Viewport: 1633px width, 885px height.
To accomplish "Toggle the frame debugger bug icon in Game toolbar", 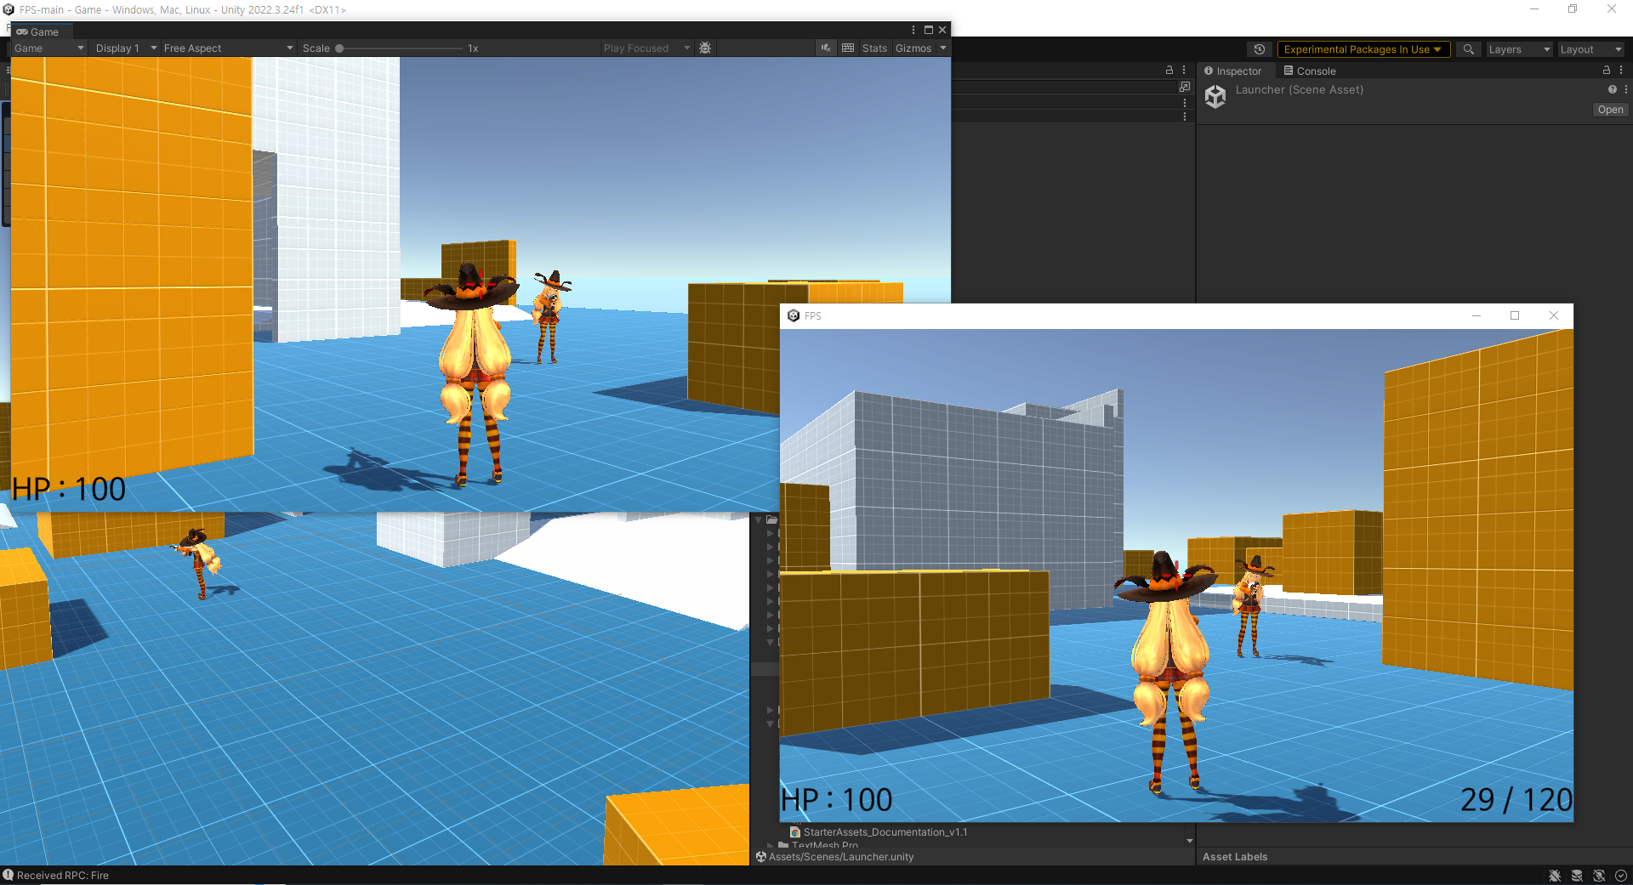I will 705,48.
